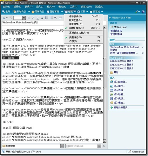Open the publish date dropdown arrow

pyautogui.click(x=99, y=146)
